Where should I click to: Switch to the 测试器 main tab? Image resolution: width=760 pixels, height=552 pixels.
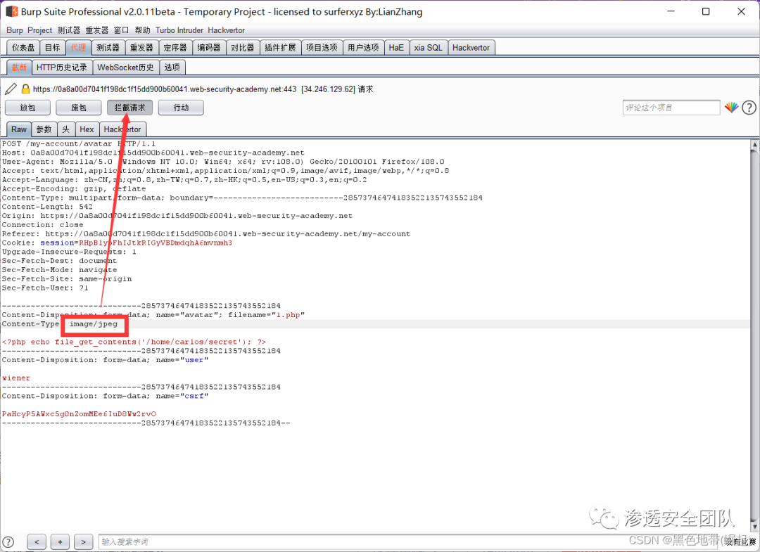point(108,47)
